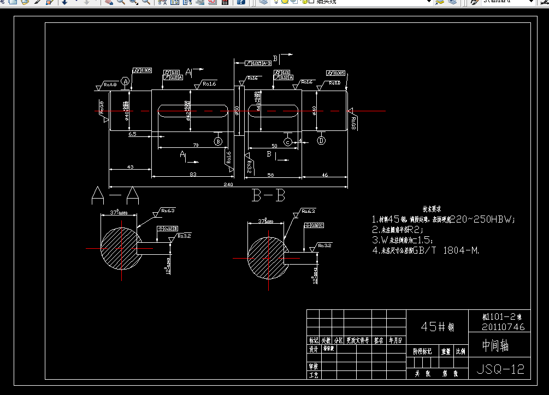Screen dimensions: 549x395
Task: Select the 审核 row label
Action: pos(314,366)
